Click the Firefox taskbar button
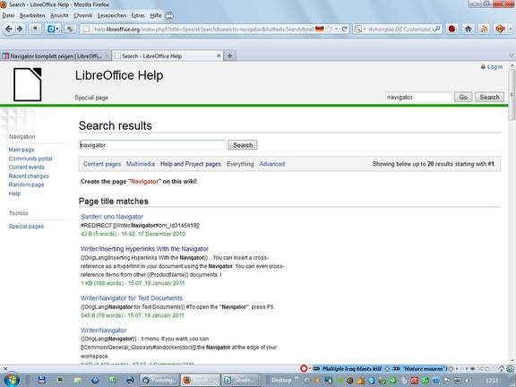This screenshot has height=387, width=516. (200, 380)
